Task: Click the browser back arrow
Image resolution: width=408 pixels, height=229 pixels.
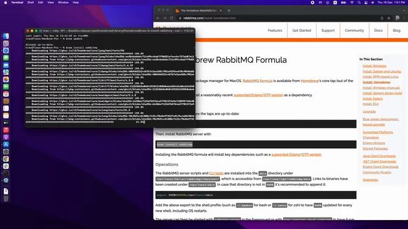Action: coord(158,18)
